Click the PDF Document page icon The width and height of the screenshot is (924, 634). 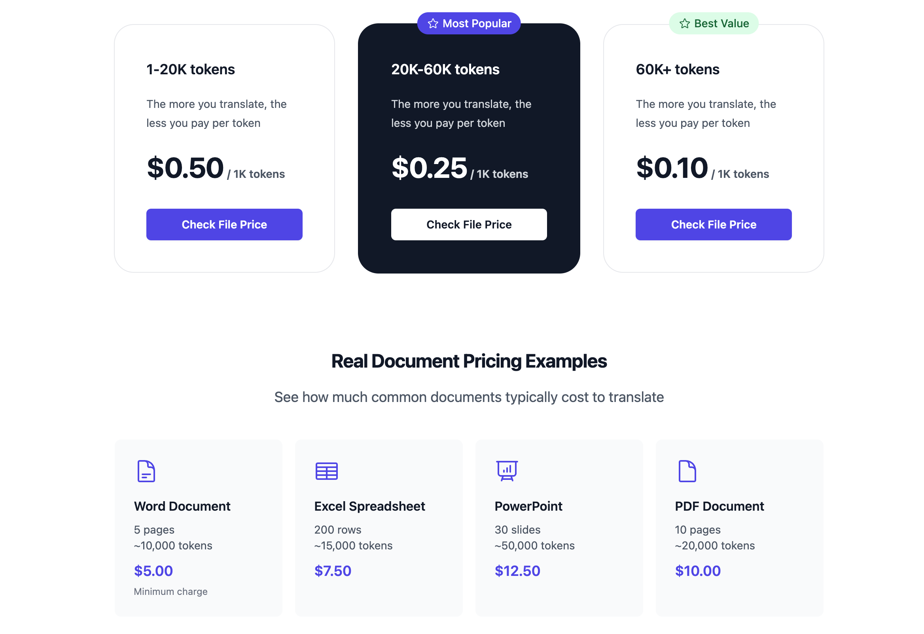coord(687,471)
